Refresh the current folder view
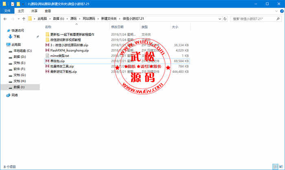The image size is (285, 170). pyautogui.click(x=225, y=19)
